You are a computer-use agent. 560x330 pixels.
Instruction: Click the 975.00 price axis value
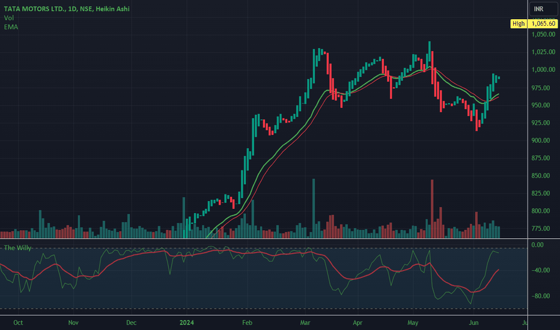point(541,88)
